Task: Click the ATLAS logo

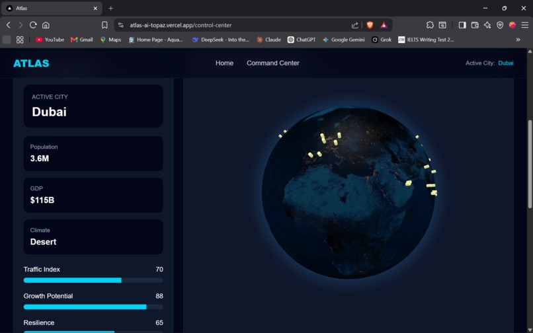Action: point(31,63)
